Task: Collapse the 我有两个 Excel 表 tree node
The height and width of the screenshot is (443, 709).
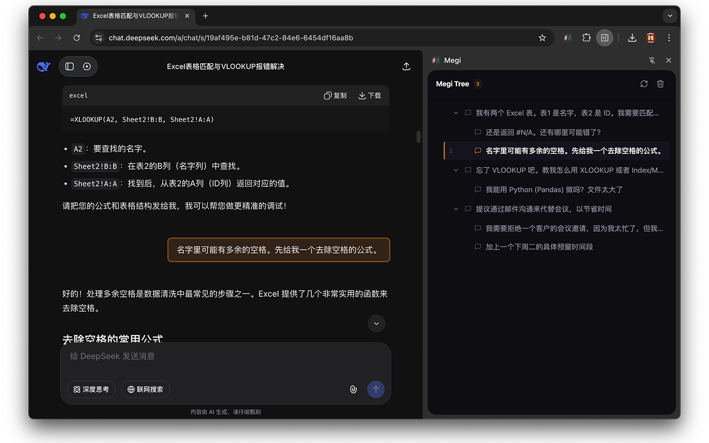Action: click(456, 113)
